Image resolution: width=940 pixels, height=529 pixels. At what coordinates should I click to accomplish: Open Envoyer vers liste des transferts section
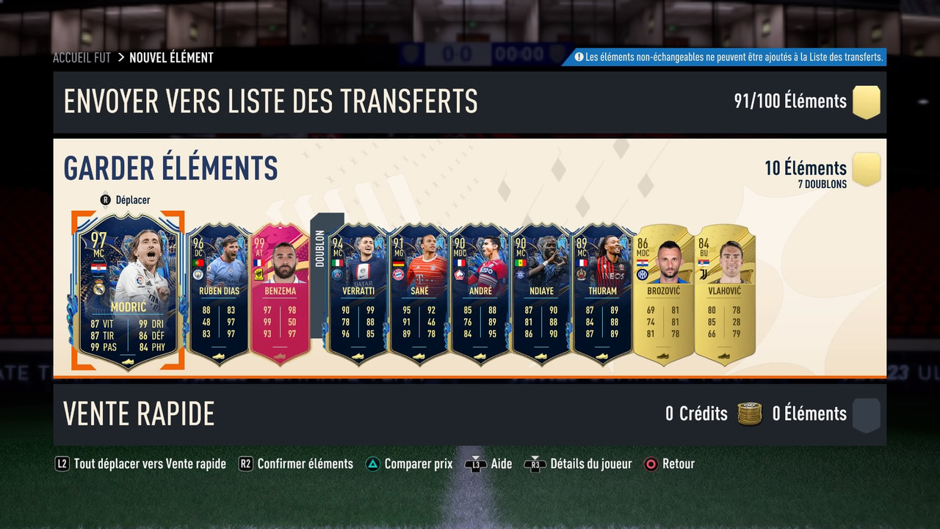[x=470, y=102]
